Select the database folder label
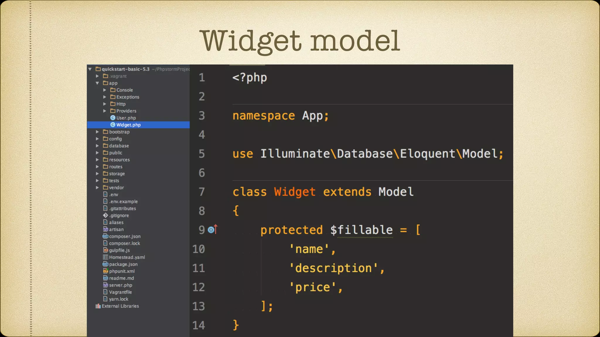 coord(119,146)
